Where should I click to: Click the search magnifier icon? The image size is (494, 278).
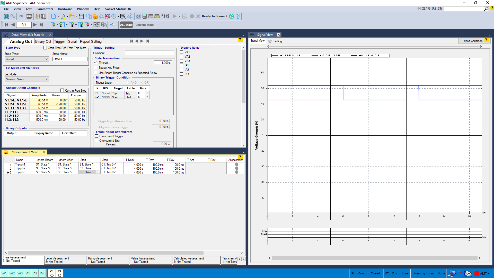(x=486, y=9)
